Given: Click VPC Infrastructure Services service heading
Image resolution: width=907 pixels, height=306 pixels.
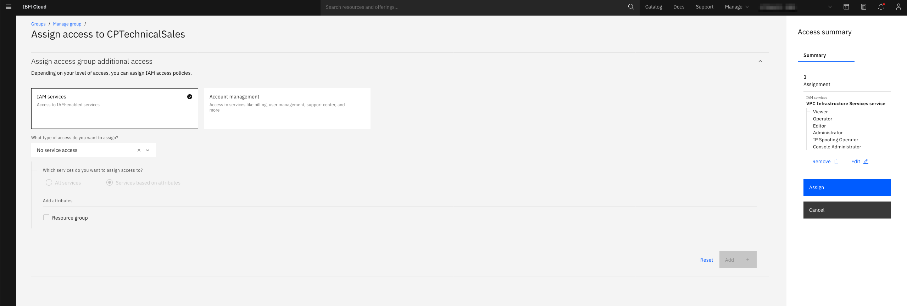Looking at the screenshot, I should point(846,104).
